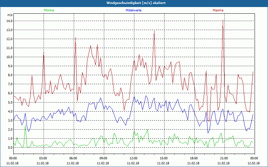Click the red Maxima peak near 14:00
Screen dimensions: 268x167
154,31
